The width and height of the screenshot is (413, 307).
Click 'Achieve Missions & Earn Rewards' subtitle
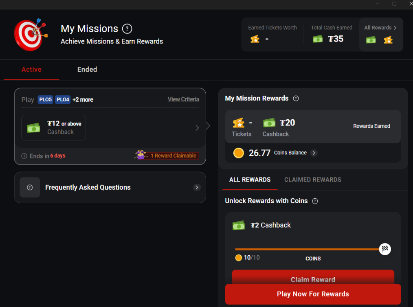[112, 42]
